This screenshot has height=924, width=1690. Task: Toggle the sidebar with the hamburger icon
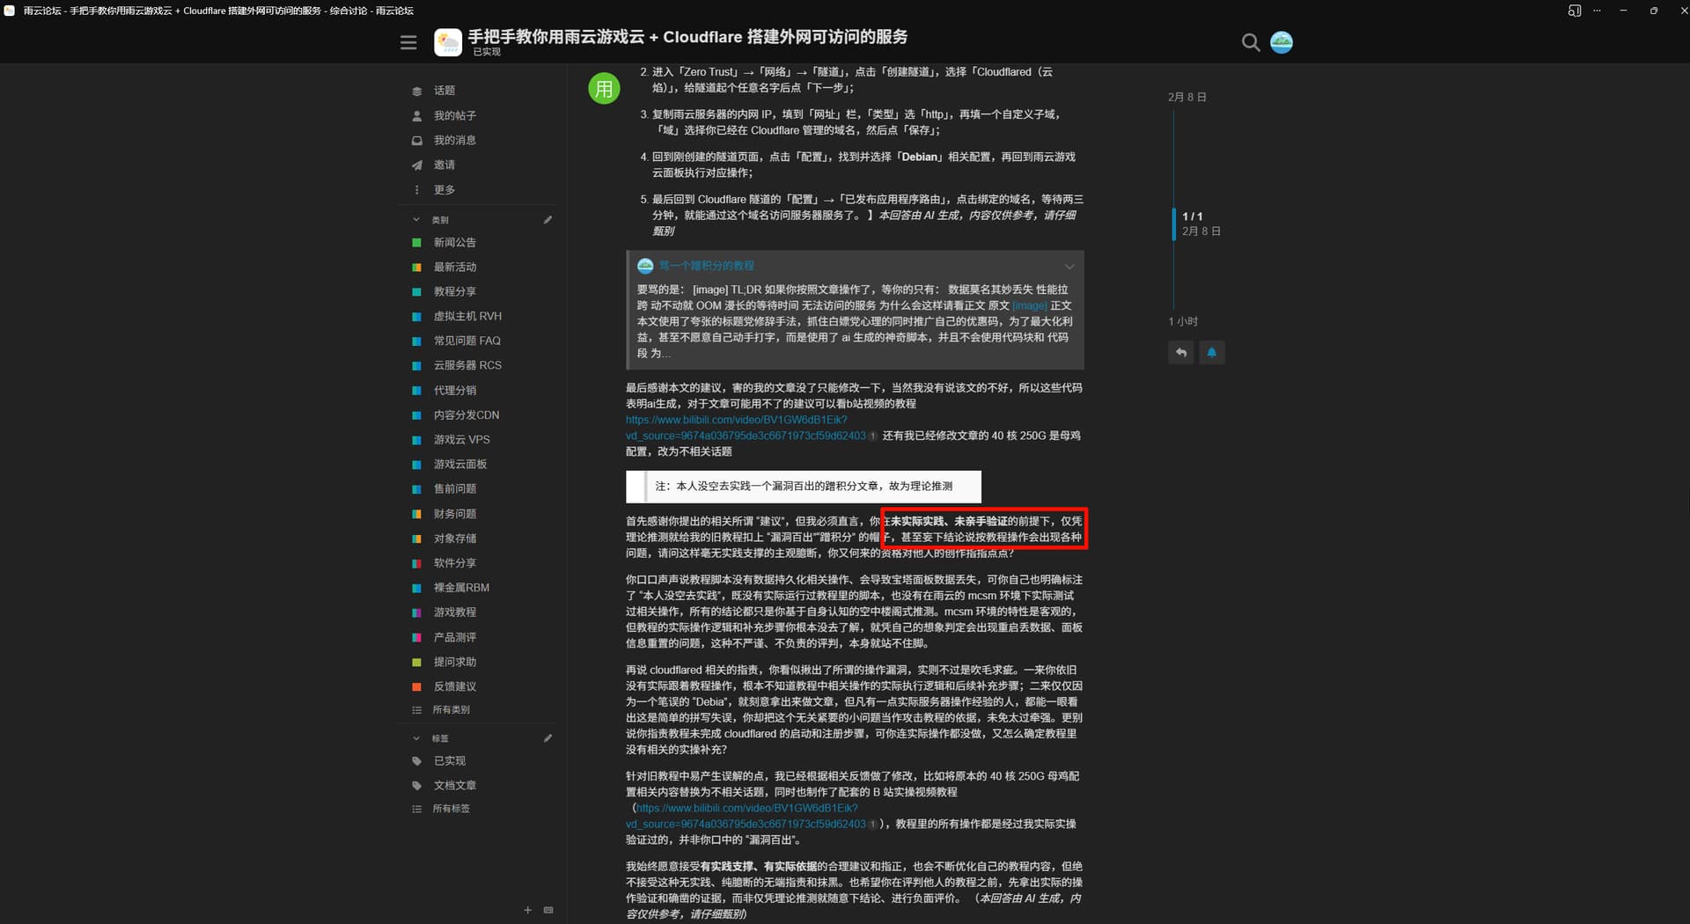click(x=408, y=42)
